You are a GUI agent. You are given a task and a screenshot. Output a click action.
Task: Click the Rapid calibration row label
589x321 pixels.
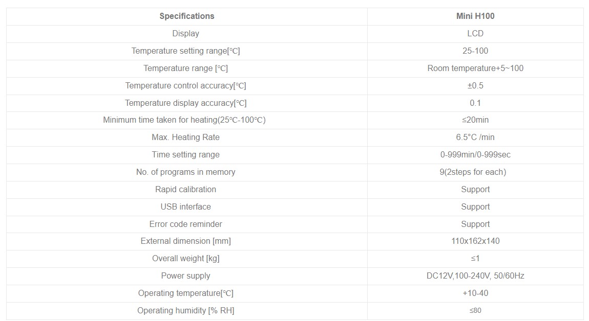point(185,189)
